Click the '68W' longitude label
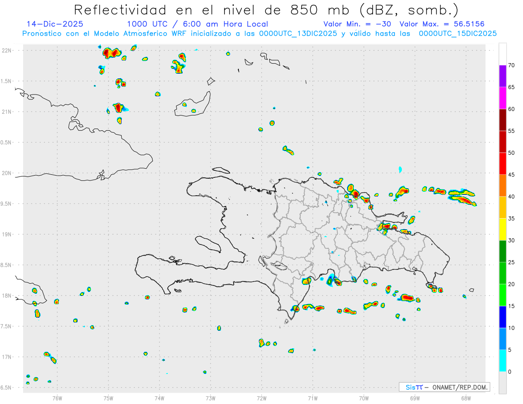This screenshot has width=523, height=404. (466, 398)
